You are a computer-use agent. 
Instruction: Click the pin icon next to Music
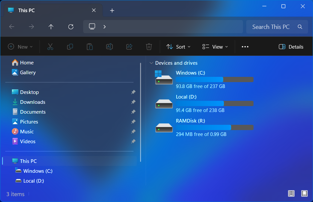[x=133, y=132]
